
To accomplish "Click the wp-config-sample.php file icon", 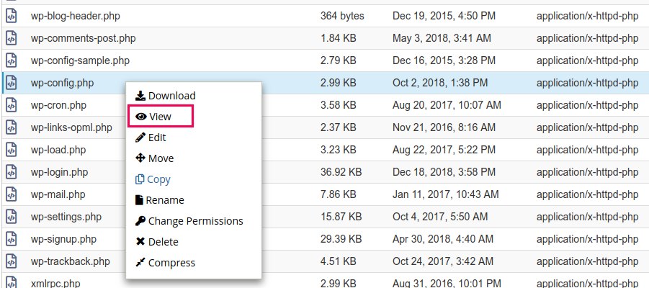I will tap(11, 60).
